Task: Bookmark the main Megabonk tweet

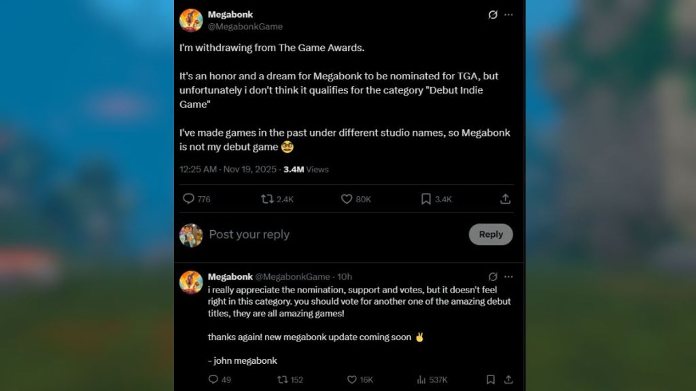Action: [x=425, y=199]
